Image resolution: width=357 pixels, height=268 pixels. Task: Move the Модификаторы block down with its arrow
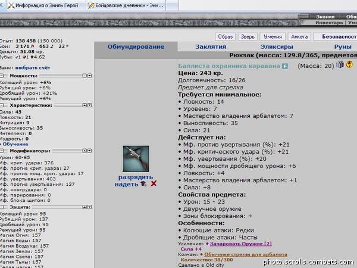(x=90, y=151)
